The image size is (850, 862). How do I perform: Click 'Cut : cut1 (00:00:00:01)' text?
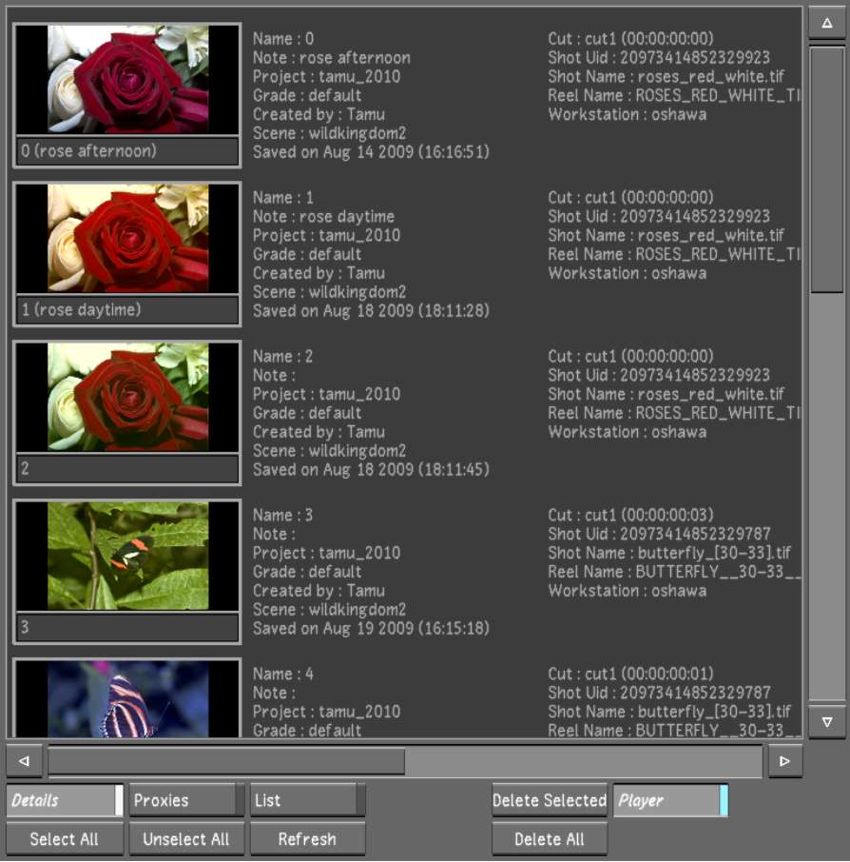630,674
